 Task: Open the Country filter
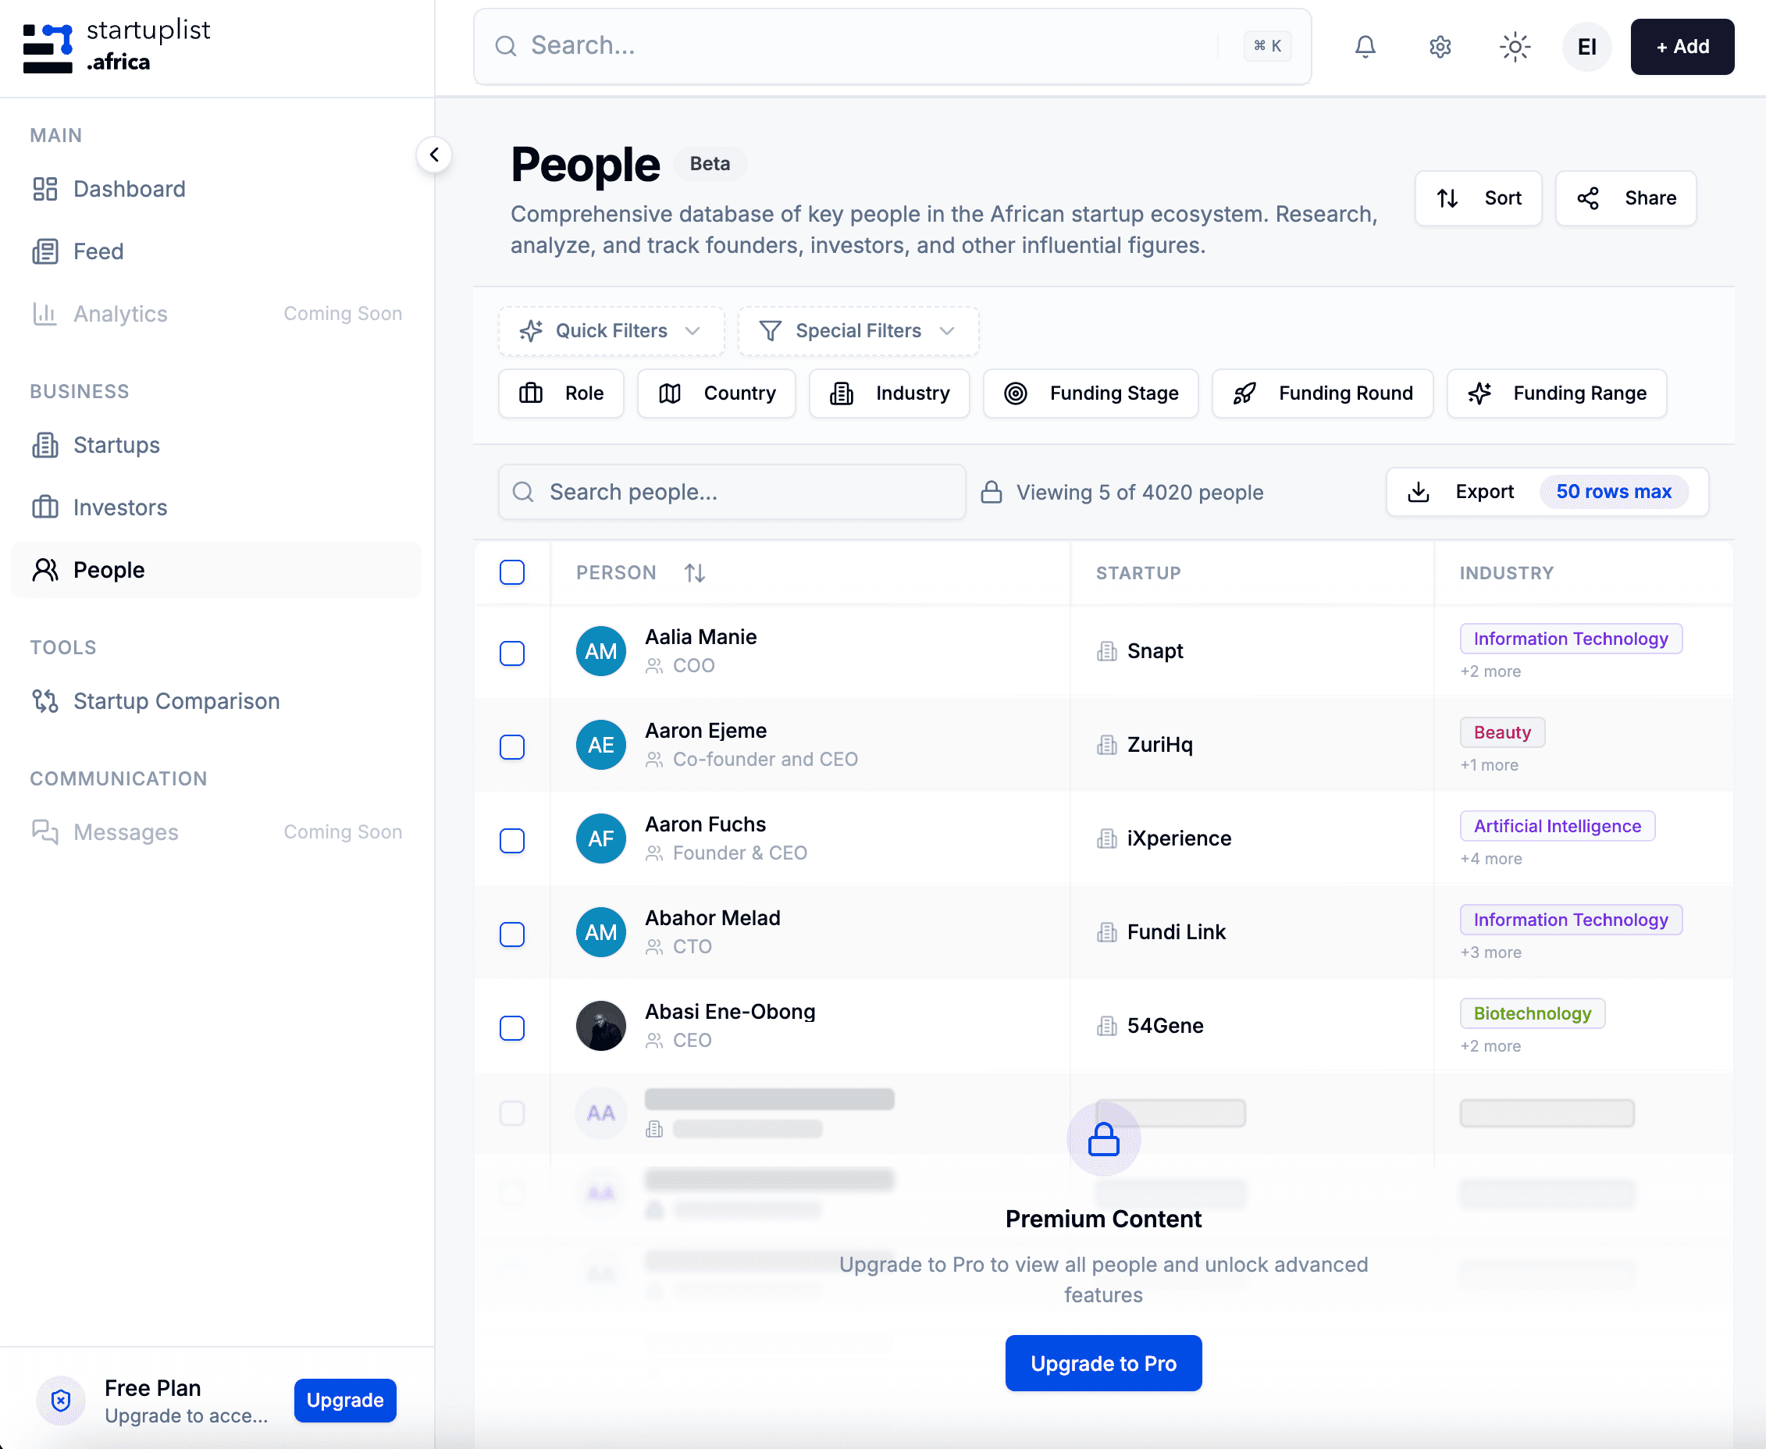point(716,393)
